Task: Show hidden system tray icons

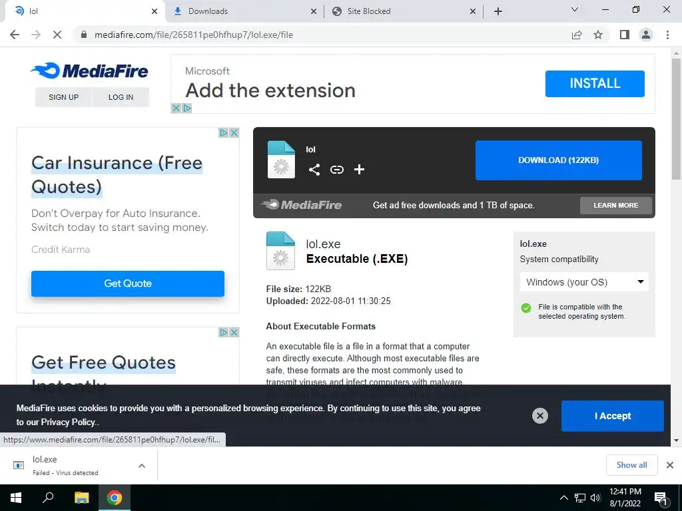Action: point(563,498)
